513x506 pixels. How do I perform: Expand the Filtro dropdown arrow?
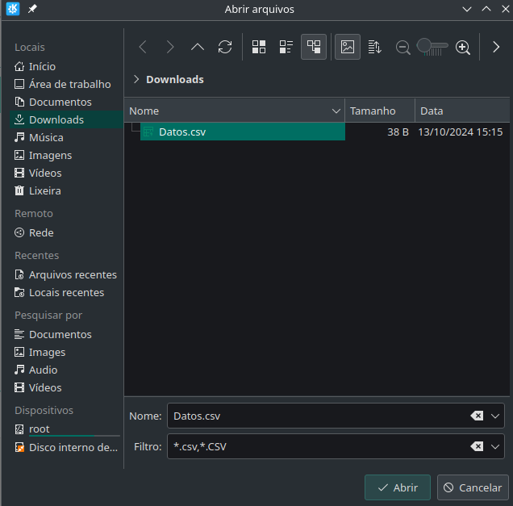pos(495,446)
